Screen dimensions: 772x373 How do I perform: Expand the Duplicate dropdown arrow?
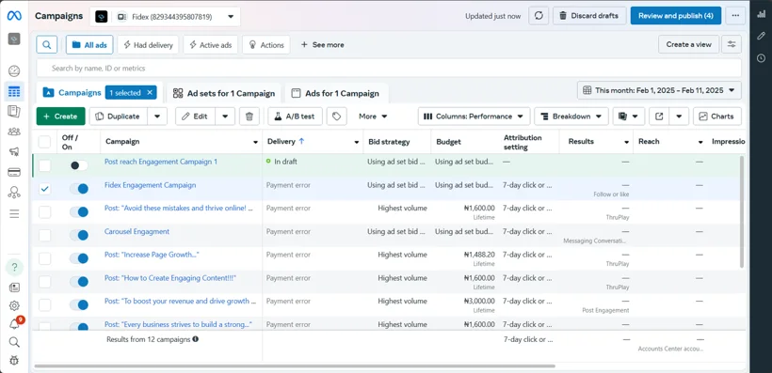(157, 117)
